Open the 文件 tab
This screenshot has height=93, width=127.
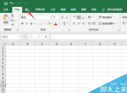(6, 10)
